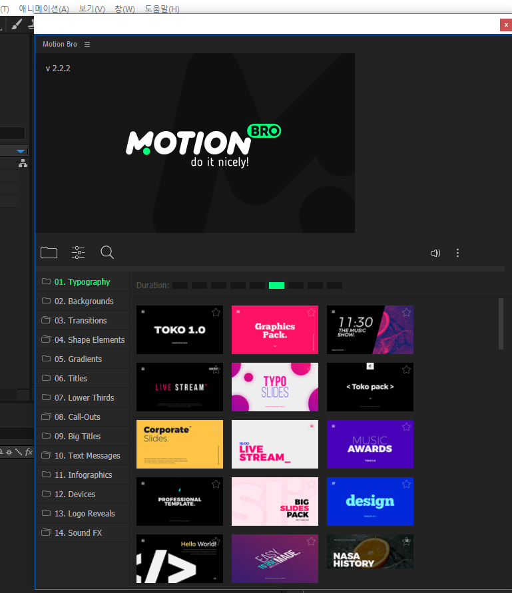Open the Motion Bro panel hamburger menu
This screenshot has width=512, height=593.
click(87, 44)
